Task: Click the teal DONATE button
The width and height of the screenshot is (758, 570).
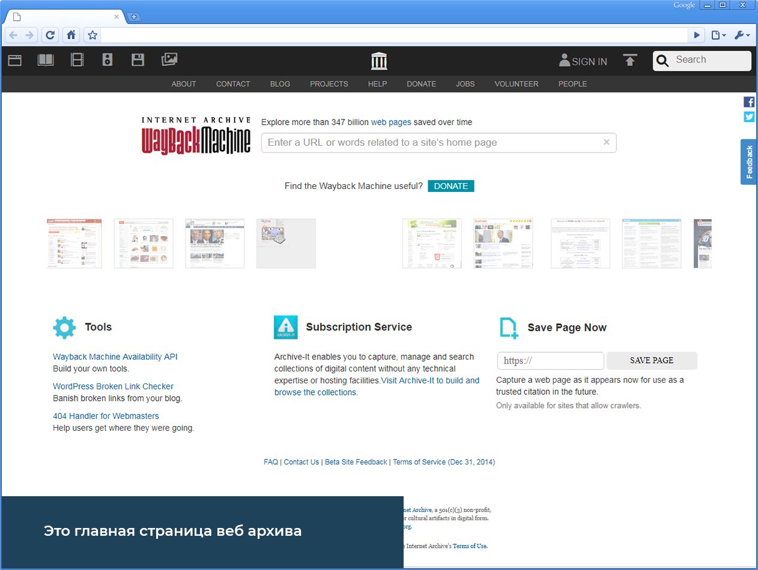Action: [451, 186]
